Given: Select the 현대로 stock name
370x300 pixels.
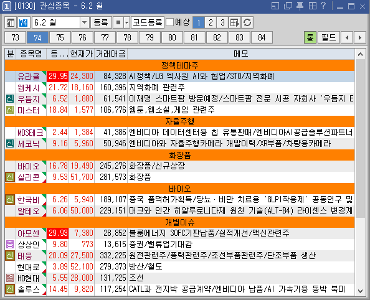Looking at the screenshot, I should click(29, 267).
